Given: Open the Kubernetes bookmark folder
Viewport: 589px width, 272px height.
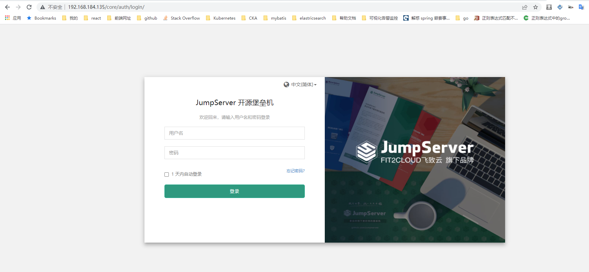Looking at the screenshot, I should tap(221, 18).
